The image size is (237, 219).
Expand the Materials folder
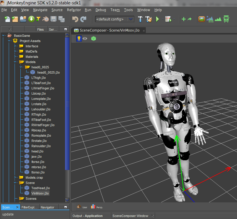(x=15, y=56)
